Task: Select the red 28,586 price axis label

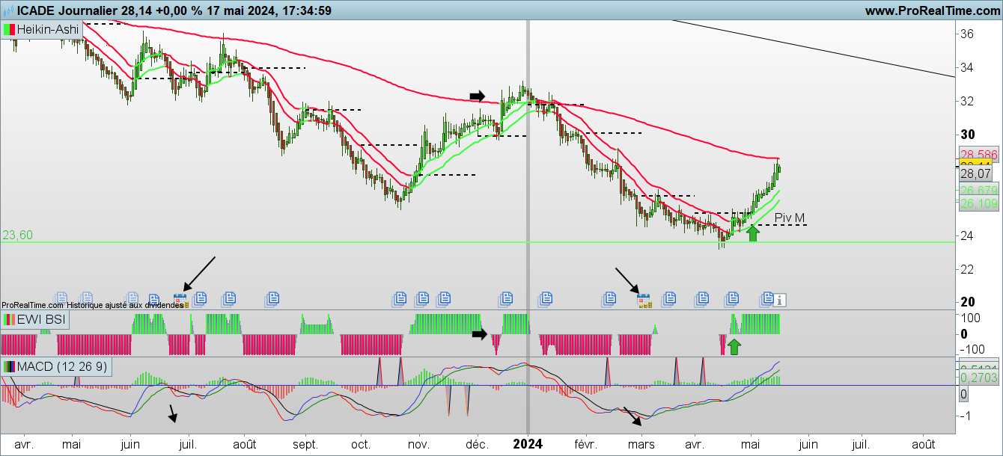Action: coord(978,153)
